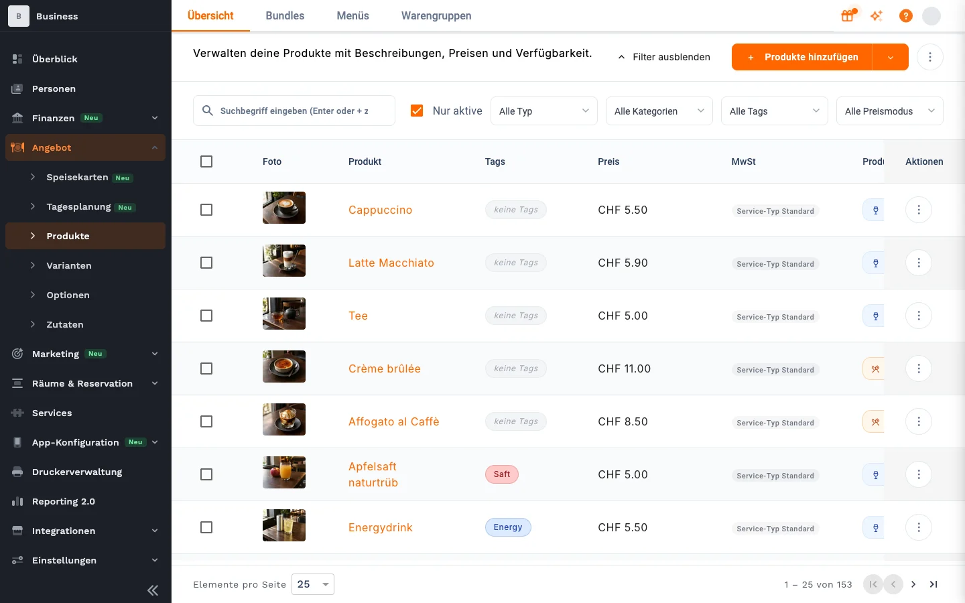Click the food type icon in the Crème brûlée row
The height and width of the screenshot is (603, 965).
click(874, 368)
